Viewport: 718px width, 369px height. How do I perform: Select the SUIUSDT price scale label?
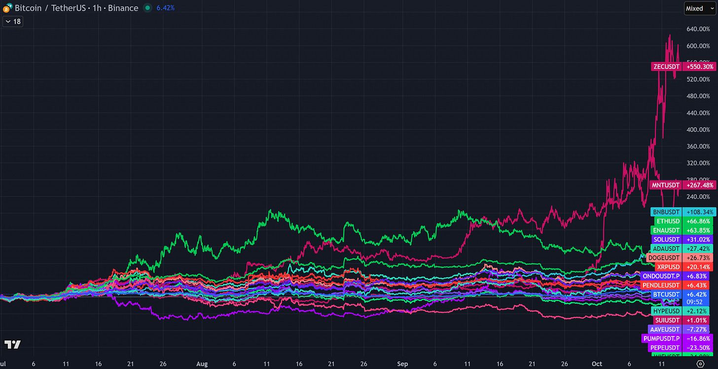click(x=668, y=320)
